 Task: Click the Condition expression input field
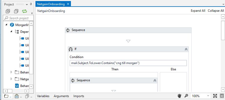pos(128,63)
